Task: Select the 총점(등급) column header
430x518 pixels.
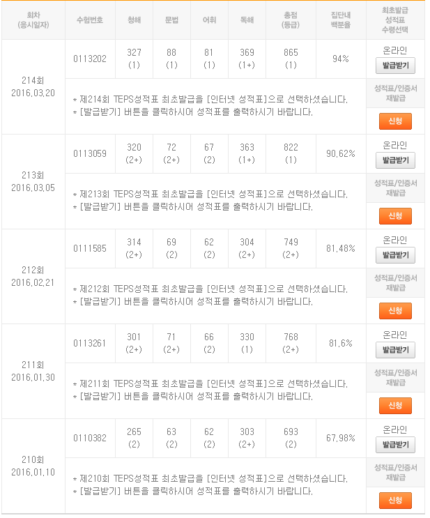Action: pyautogui.click(x=291, y=20)
